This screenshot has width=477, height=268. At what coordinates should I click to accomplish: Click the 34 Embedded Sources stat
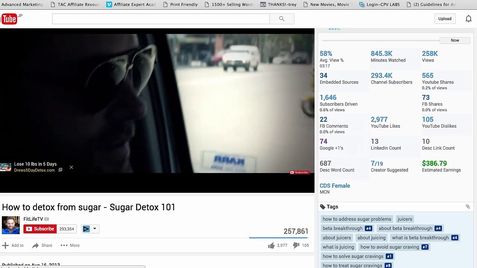pyautogui.click(x=339, y=79)
